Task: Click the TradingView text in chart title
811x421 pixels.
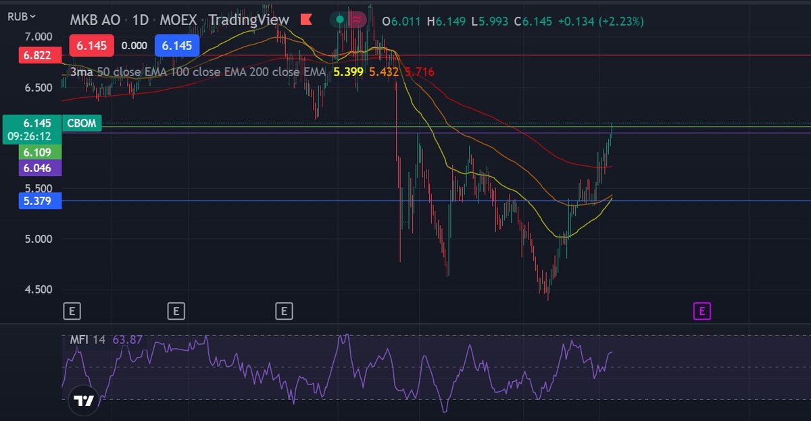Action: coord(249,20)
